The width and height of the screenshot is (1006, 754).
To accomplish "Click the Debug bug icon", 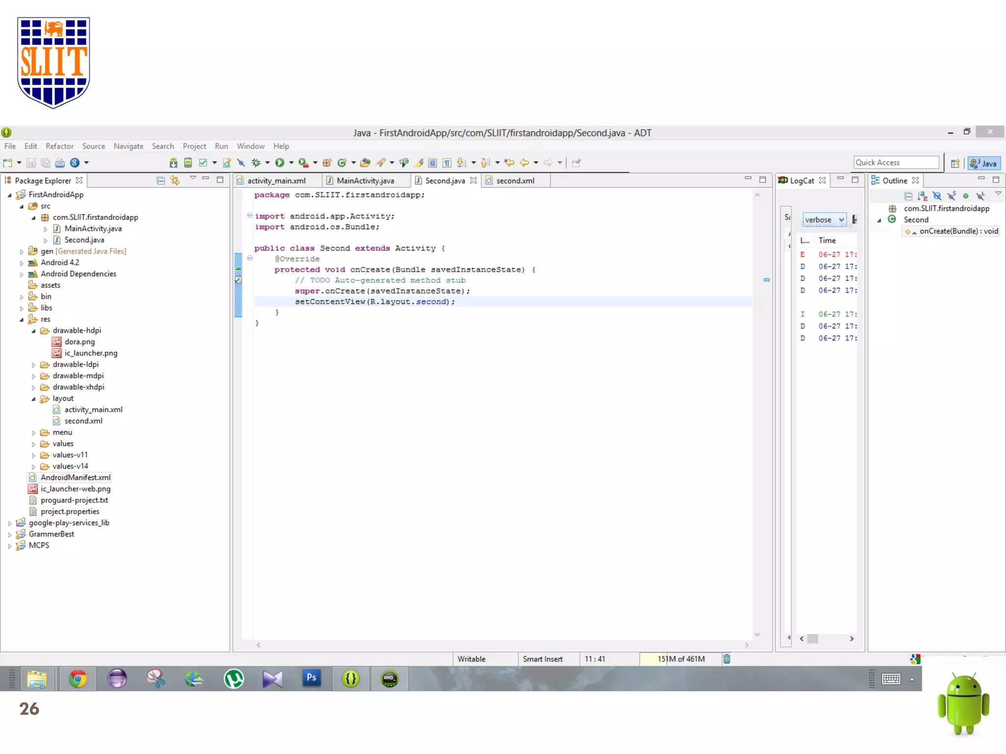I will (x=256, y=162).
